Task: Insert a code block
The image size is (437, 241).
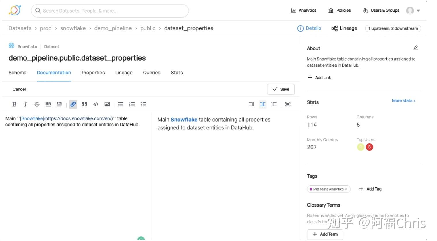Action: pos(96,104)
